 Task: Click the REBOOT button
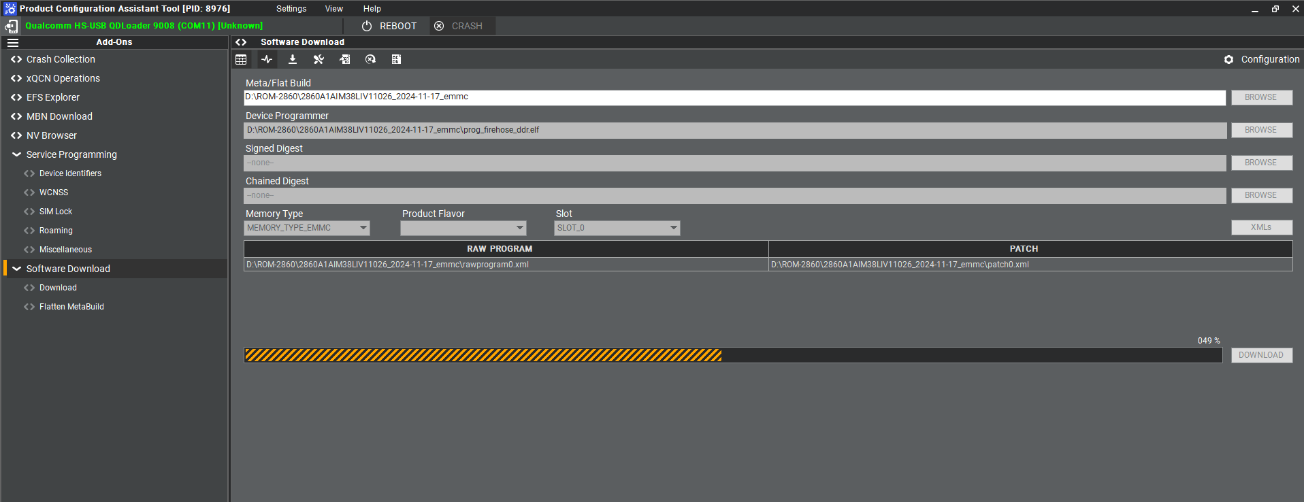click(x=389, y=26)
